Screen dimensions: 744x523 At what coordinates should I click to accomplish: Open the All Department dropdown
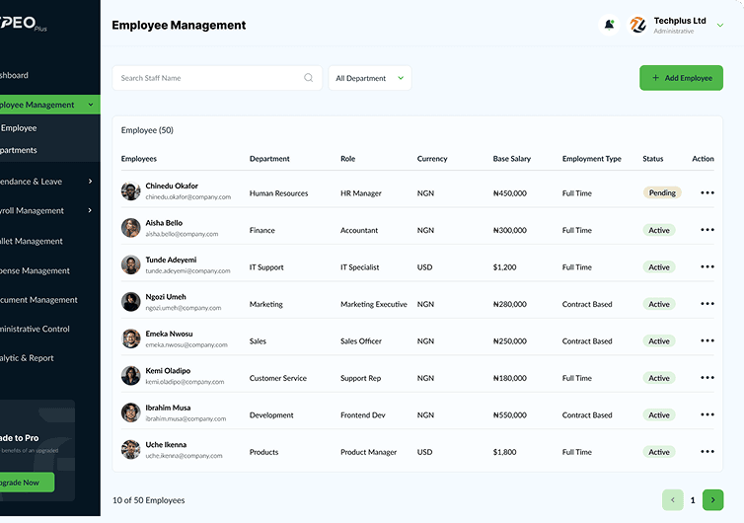click(x=370, y=78)
